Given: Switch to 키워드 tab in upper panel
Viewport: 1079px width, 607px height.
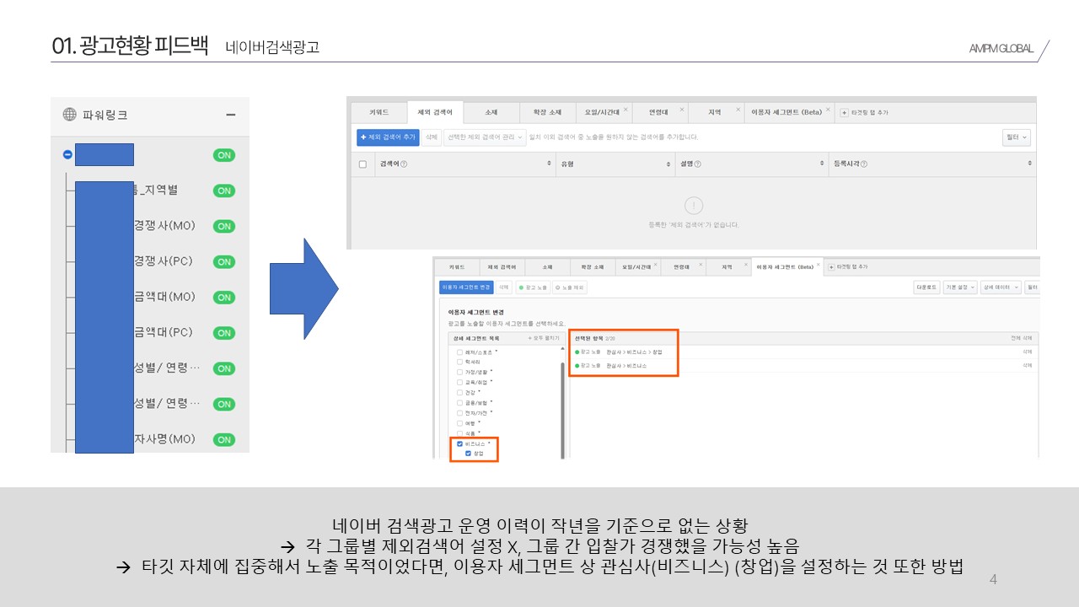Looking at the screenshot, I should 379,112.
